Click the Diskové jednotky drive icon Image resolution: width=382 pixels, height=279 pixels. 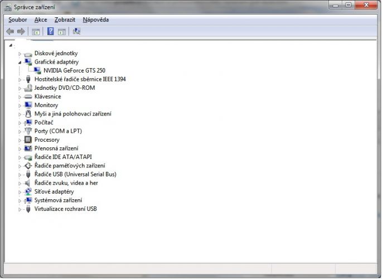coord(28,55)
